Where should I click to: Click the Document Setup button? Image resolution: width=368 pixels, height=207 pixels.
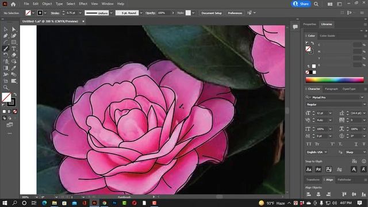coord(212,13)
